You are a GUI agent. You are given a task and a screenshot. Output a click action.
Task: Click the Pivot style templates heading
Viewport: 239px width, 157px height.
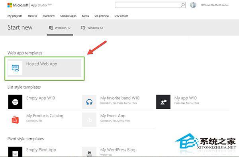pos(25,139)
